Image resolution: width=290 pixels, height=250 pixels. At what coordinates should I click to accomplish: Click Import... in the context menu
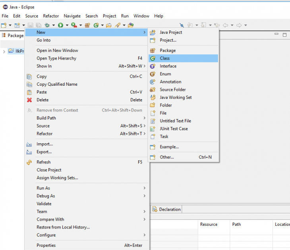tap(86, 144)
